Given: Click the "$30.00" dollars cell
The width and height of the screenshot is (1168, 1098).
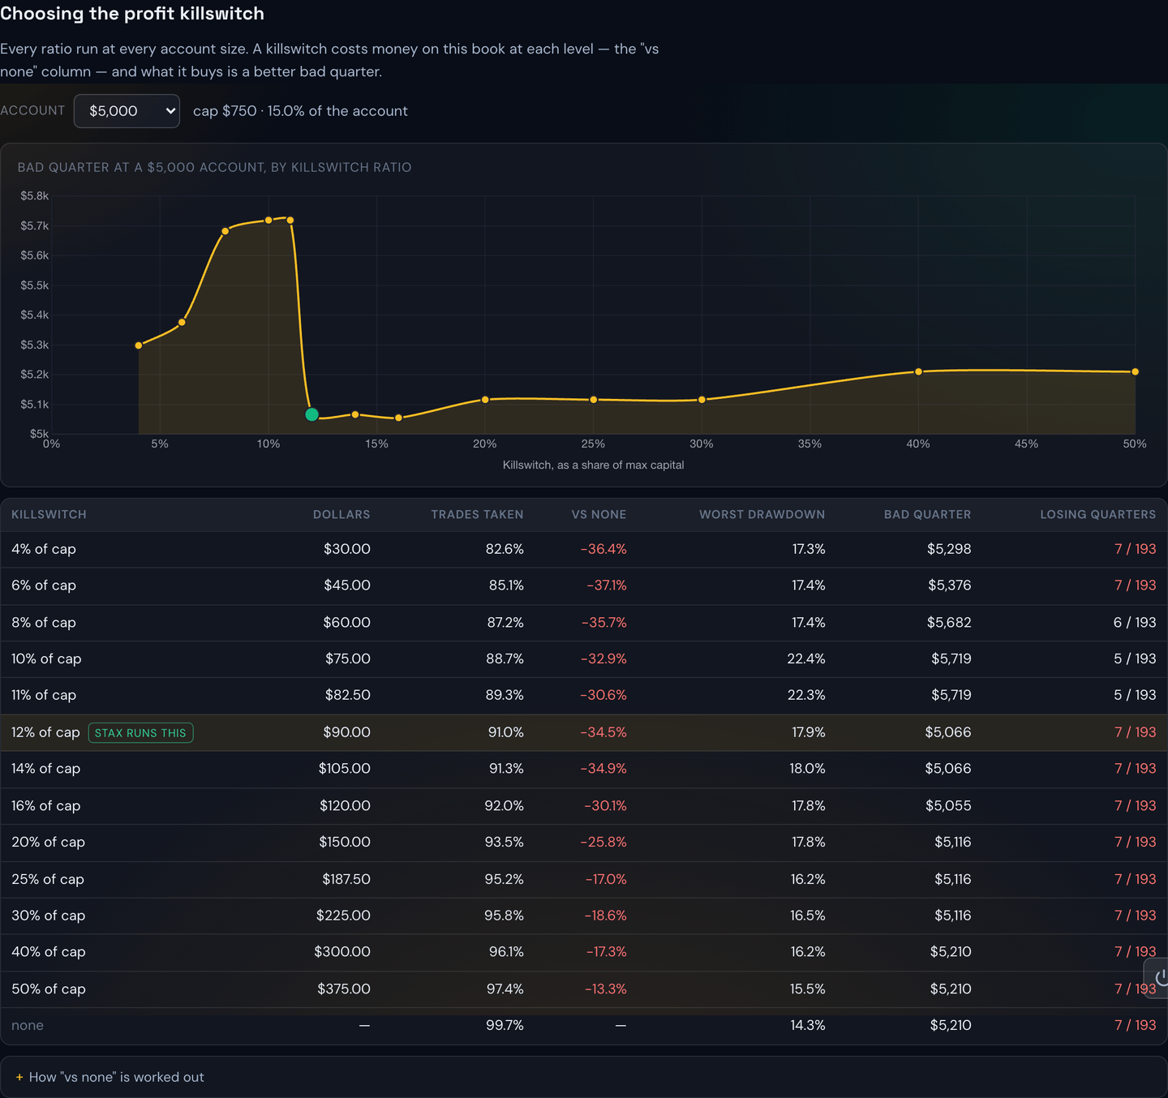Looking at the screenshot, I should pyautogui.click(x=347, y=549).
